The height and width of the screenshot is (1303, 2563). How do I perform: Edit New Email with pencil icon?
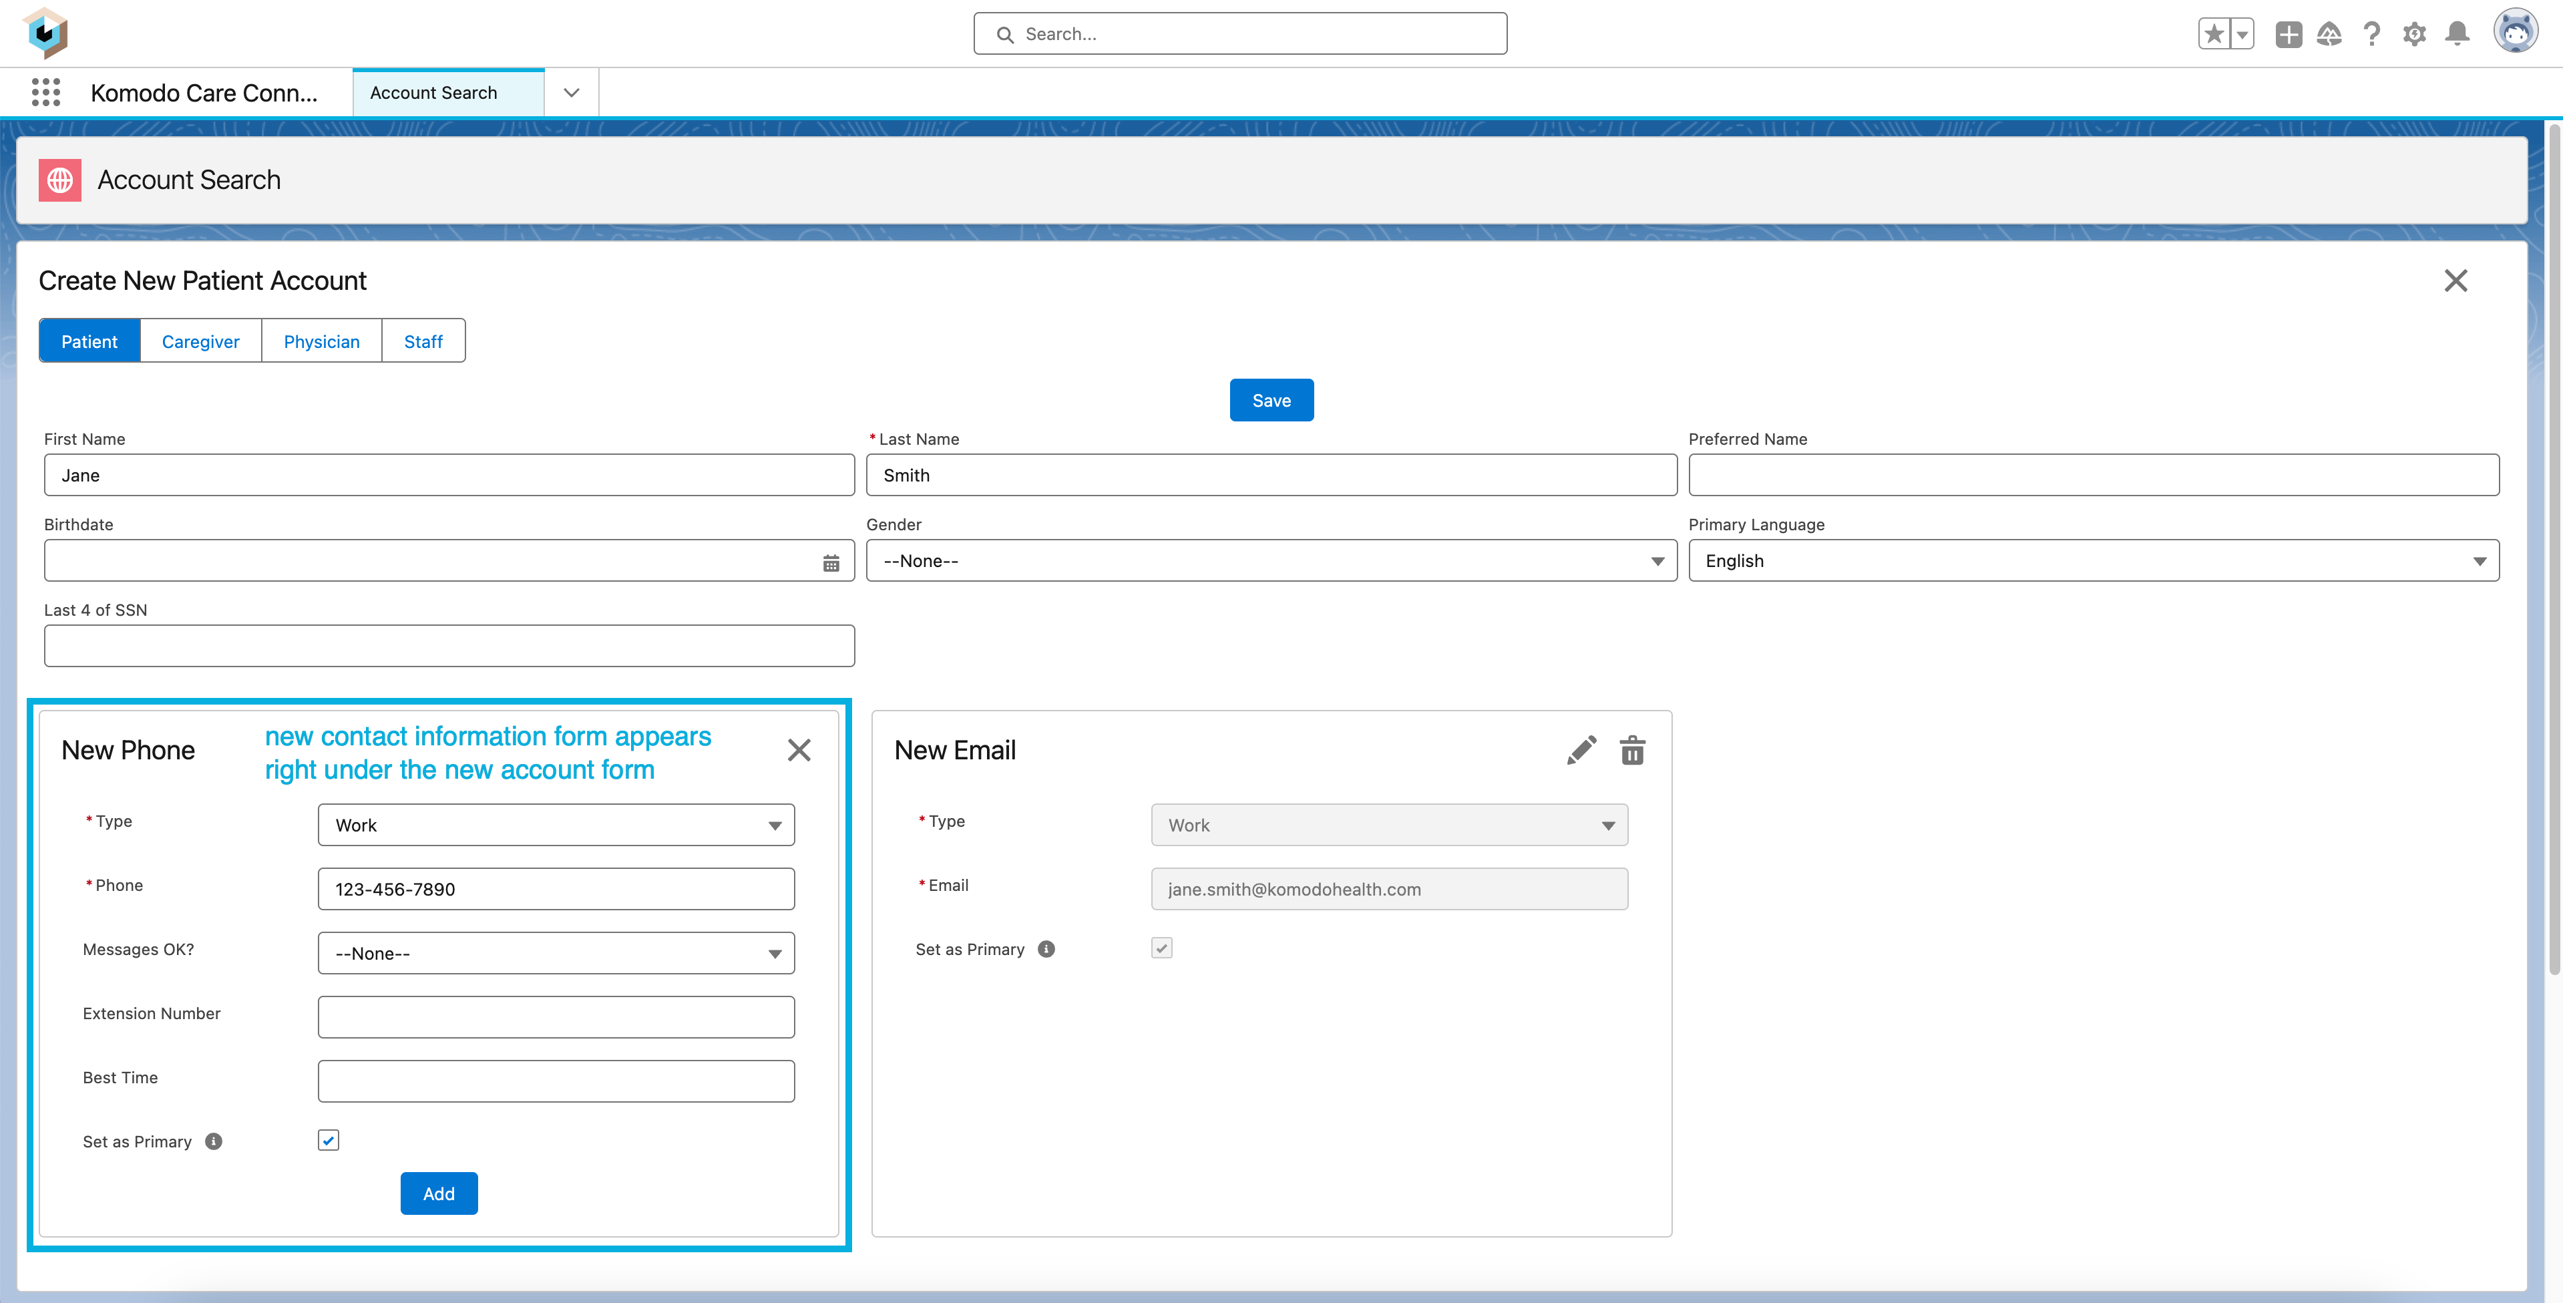pos(1581,749)
